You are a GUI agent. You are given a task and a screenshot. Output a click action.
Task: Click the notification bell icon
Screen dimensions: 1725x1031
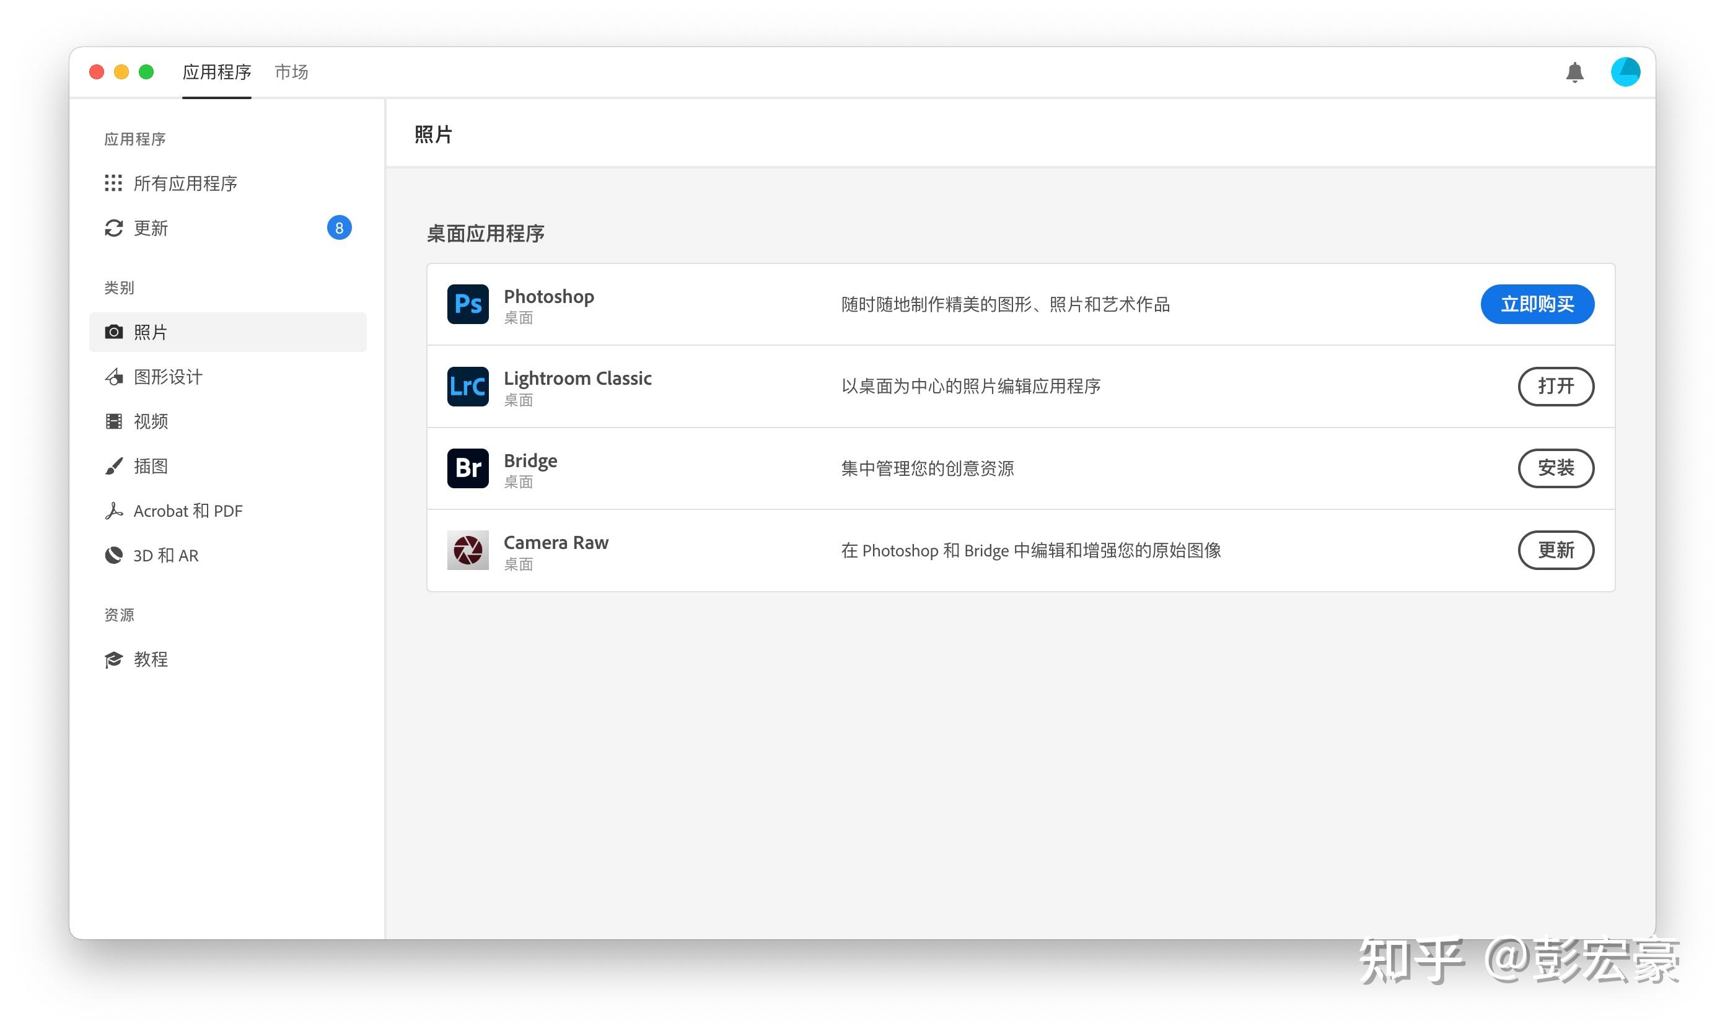coord(1574,72)
